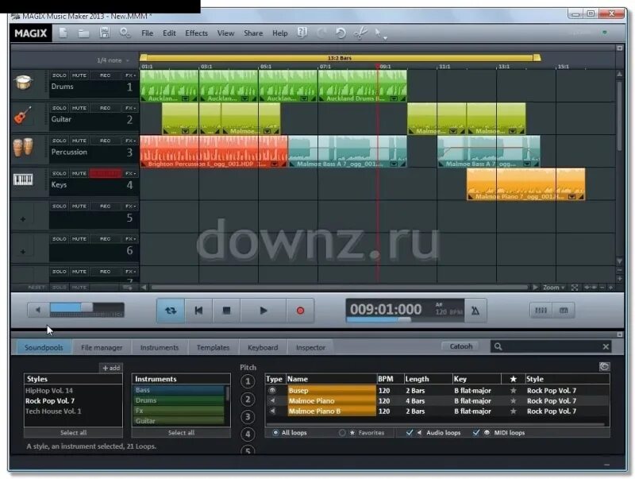
Task: Click the magnifier search icon in toolbar
Action: pyautogui.click(x=125, y=33)
